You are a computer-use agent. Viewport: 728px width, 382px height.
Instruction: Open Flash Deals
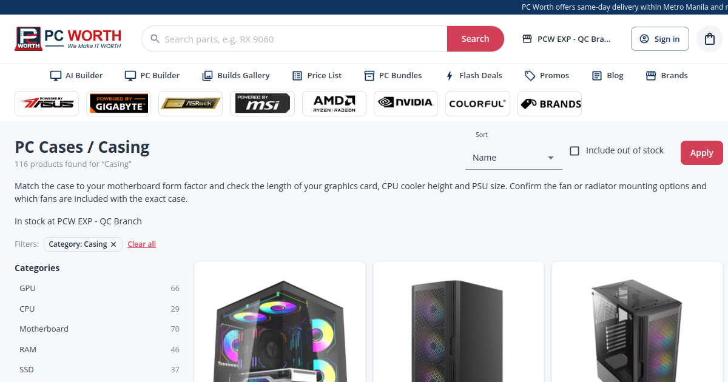(474, 76)
